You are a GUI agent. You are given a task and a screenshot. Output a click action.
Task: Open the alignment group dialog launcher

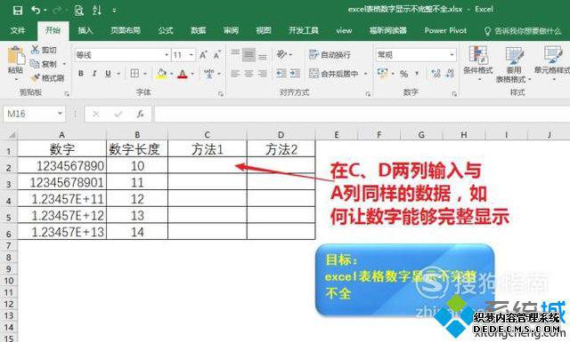[x=368, y=94]
